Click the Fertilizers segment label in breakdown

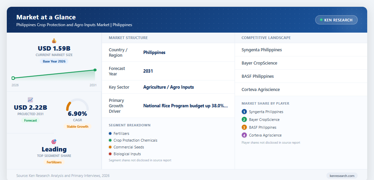(x=121, y=133)
